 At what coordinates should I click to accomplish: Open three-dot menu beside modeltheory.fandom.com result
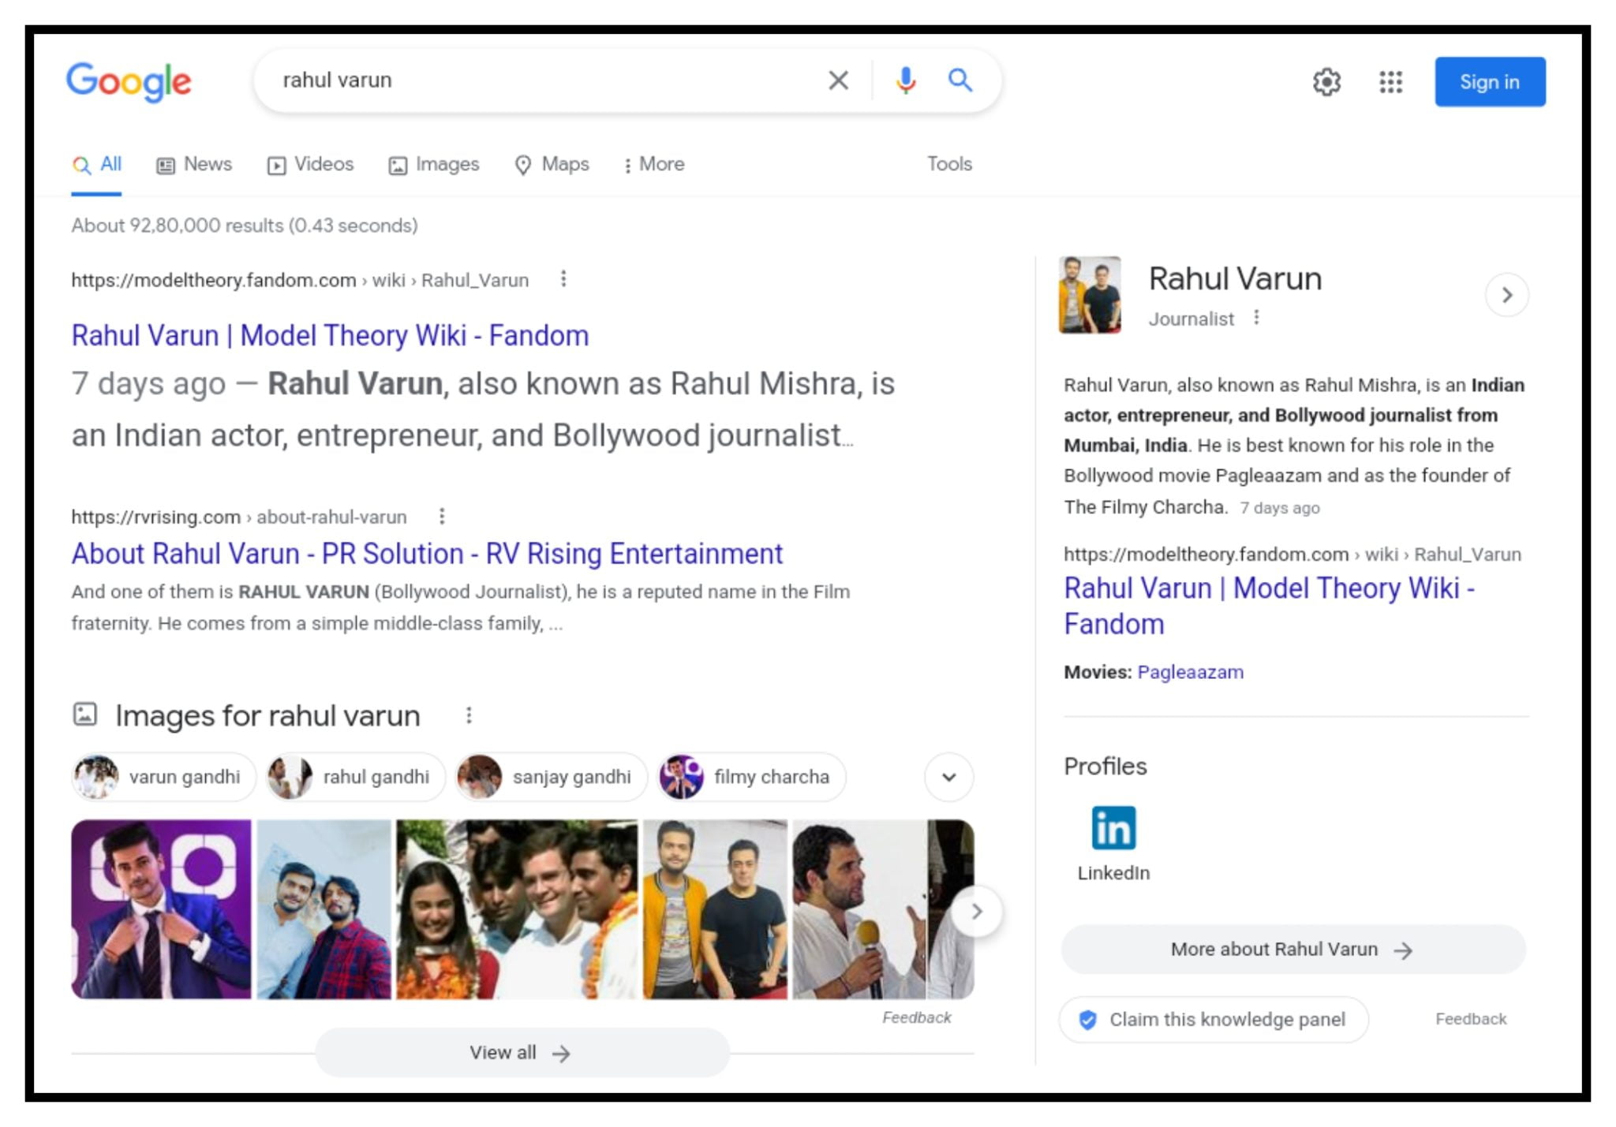pyautogui.click(x=563, y=278)
